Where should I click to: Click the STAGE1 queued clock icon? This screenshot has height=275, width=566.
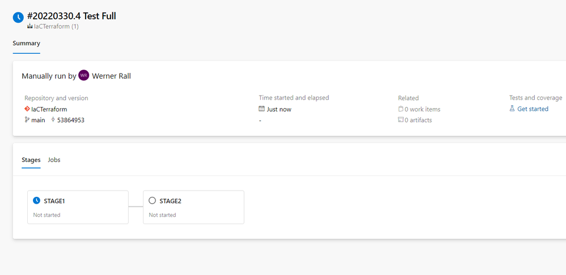tap(37, 200)
